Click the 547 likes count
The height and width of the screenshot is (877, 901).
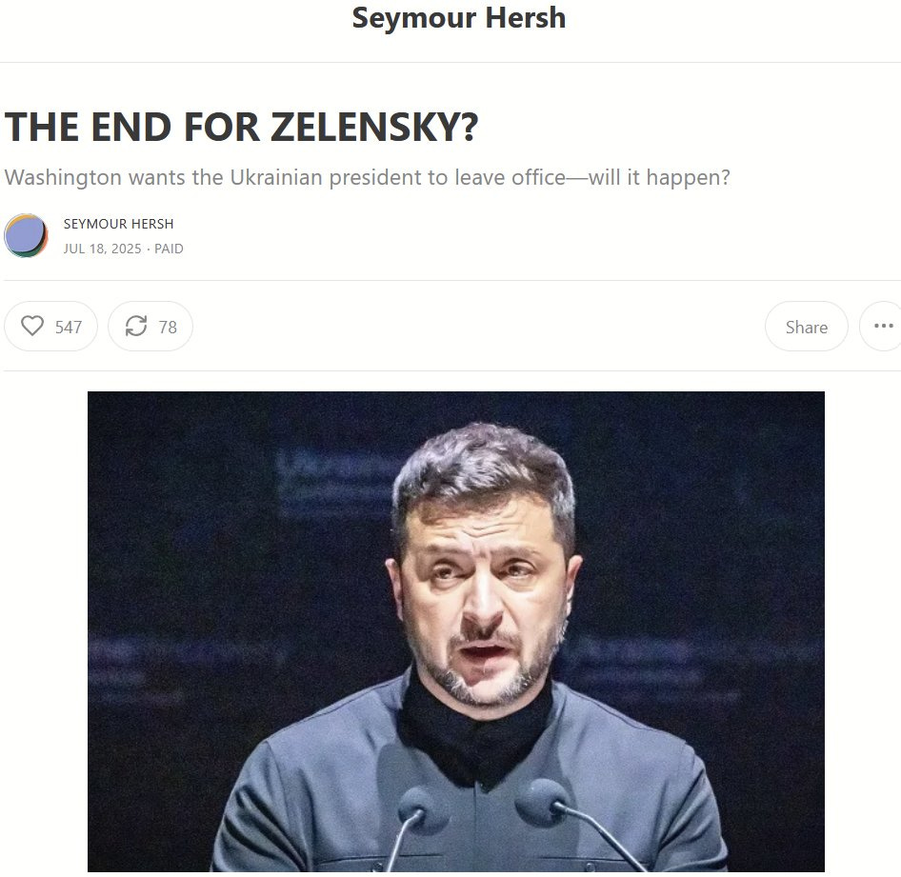point(69,327)
